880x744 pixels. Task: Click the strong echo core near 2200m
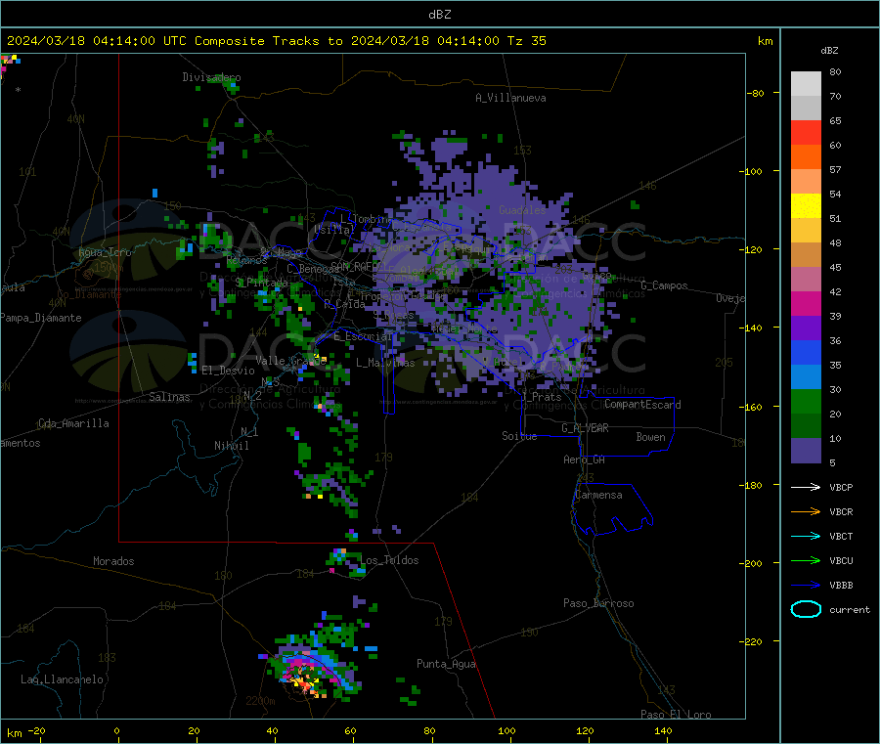coord(306,681)
